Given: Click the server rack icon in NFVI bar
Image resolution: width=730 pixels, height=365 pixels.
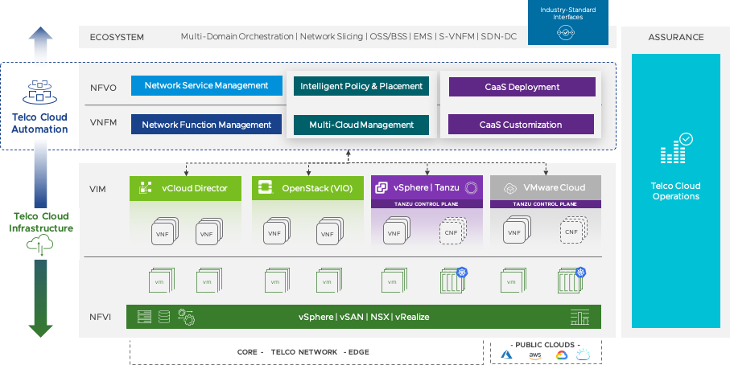Looking at the screenshot, I should (x=144, y=317).
